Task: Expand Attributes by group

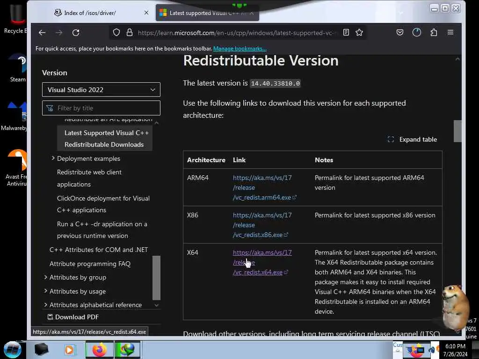Action: coord(46,277)
